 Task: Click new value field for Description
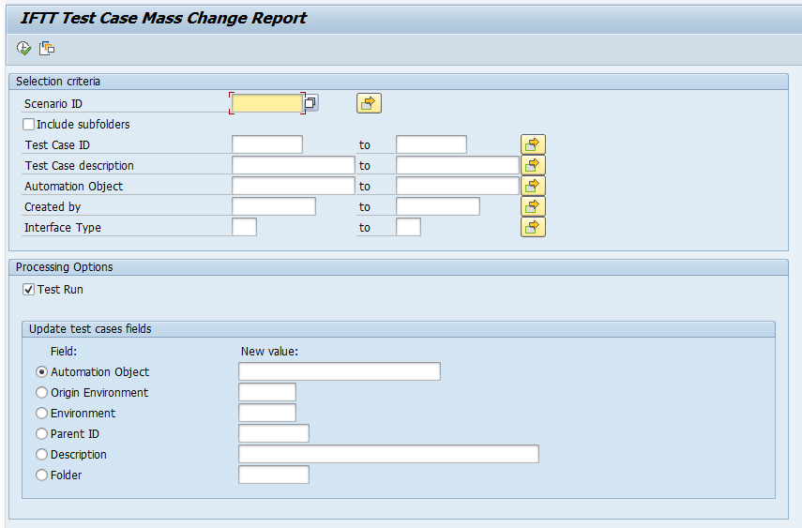tap(388, 454)
